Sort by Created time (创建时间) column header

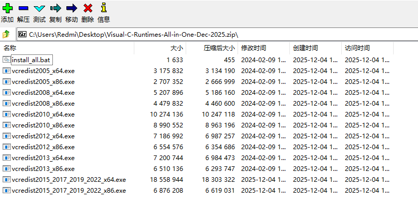click(315, 48)
